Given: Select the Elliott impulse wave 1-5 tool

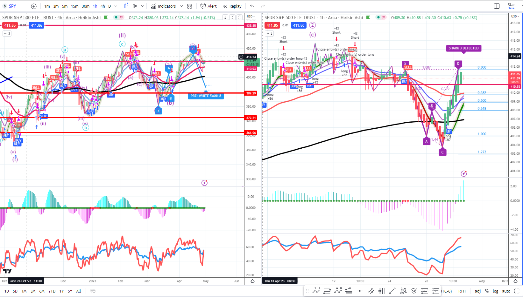Looking at the screenshot, I should (x=316, y=291).
